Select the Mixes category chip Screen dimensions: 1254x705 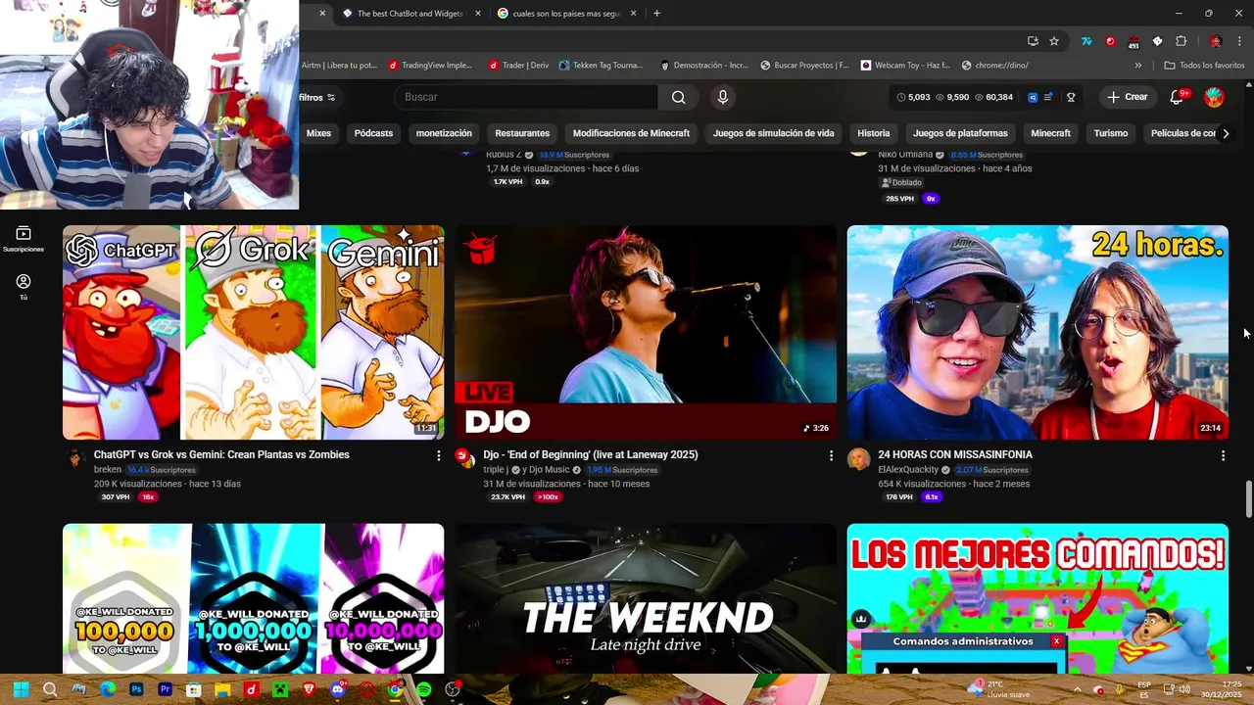point(318,133)
